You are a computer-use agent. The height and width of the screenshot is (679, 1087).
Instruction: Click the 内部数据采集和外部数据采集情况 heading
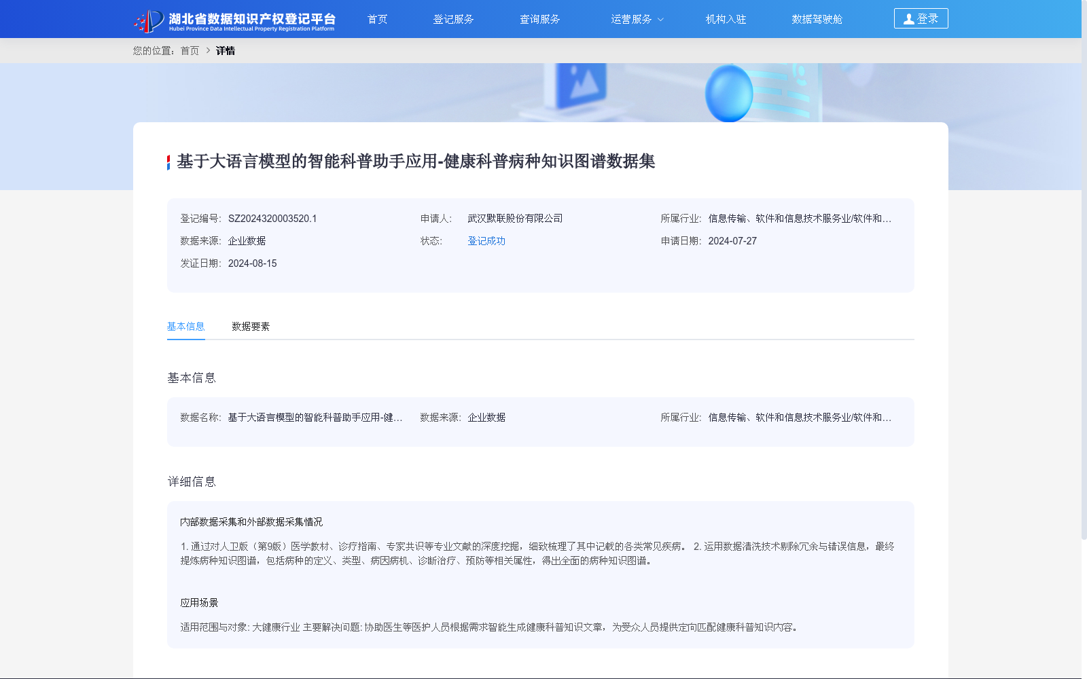[251, 522]
